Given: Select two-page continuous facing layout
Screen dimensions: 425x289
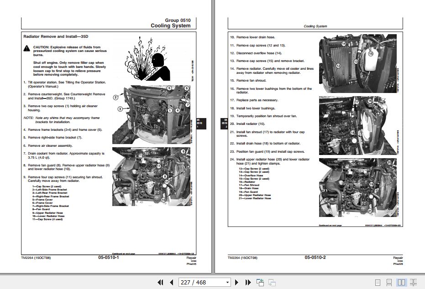Looking at the screenshot, I should [x=413, y=283].
